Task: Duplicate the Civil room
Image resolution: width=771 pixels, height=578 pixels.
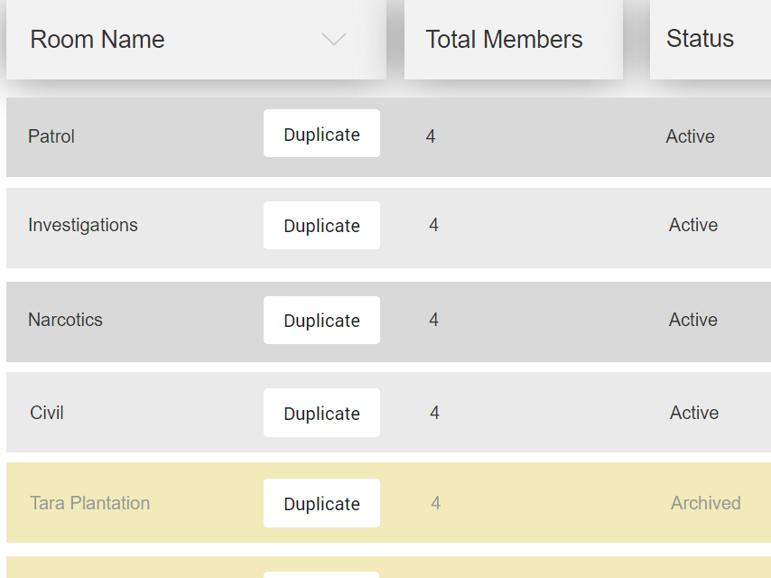Action: (x=321, y=414)
